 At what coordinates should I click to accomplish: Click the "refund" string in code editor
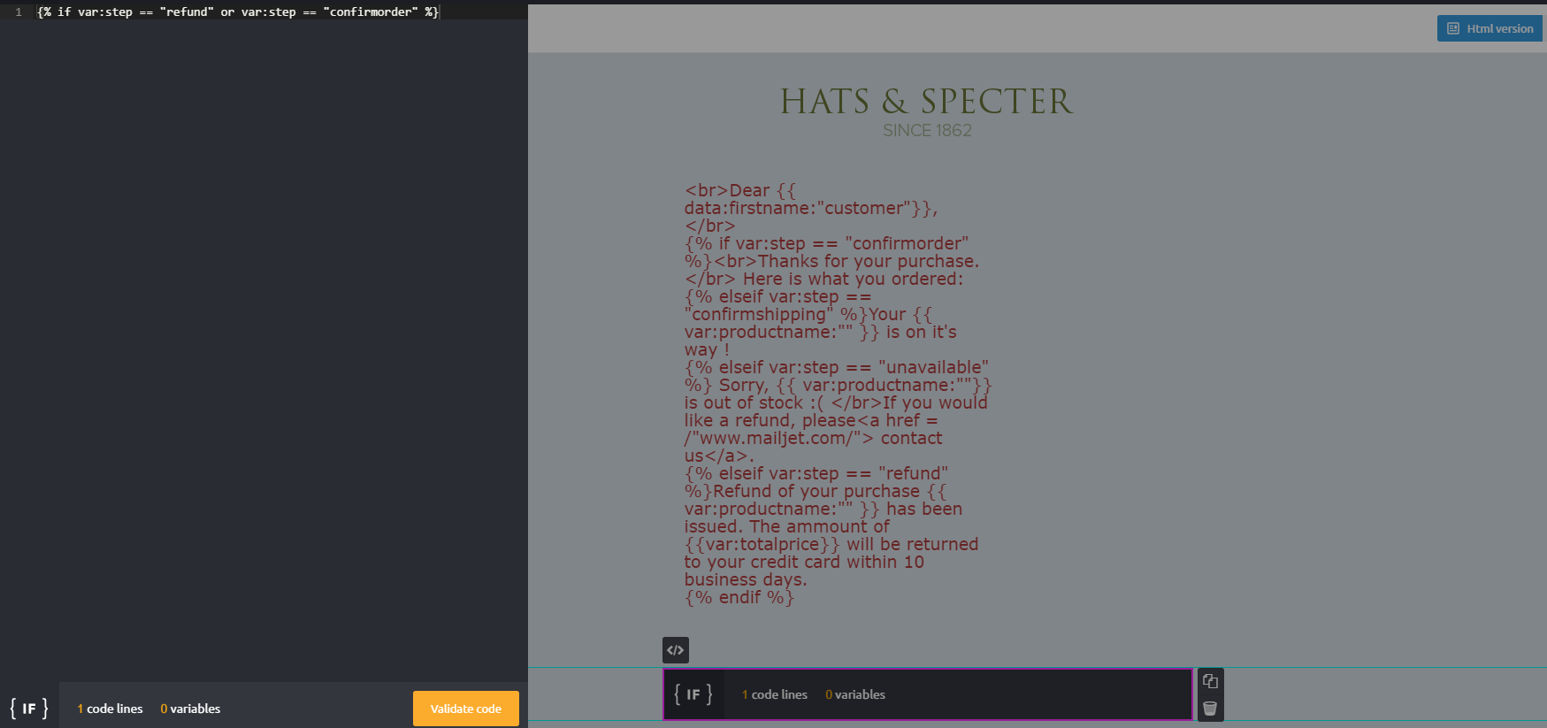187,12
